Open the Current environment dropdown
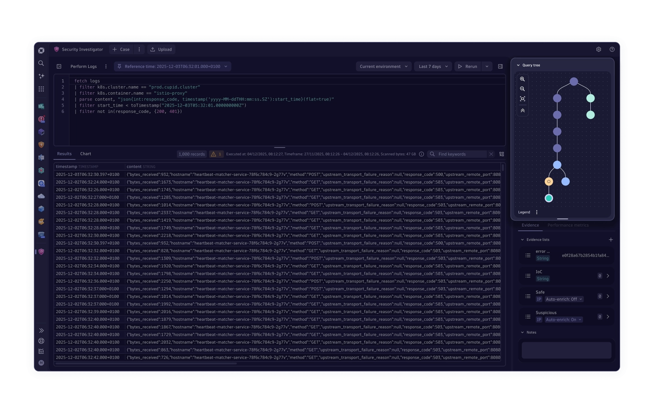Screen dimensions: 654x414 pos(383,66)
